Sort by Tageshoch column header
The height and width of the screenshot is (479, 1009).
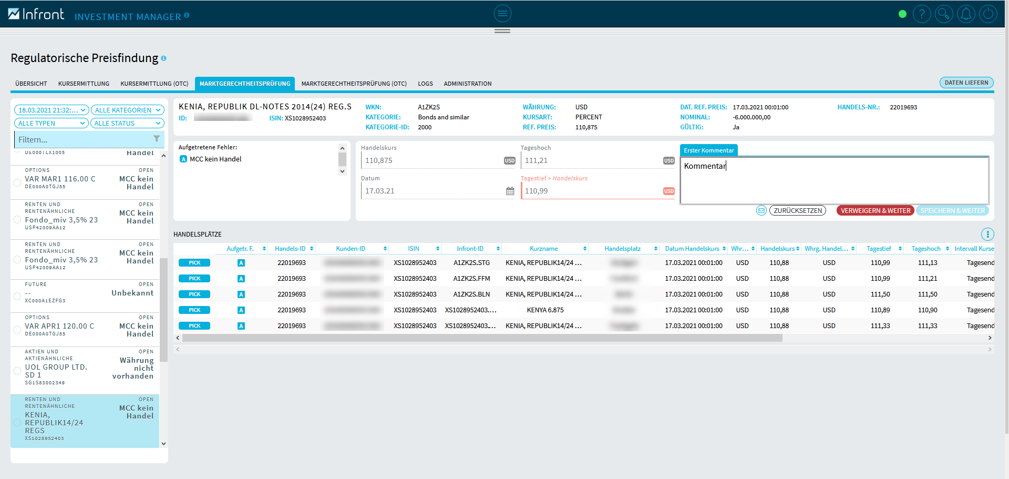[x=925, y=249]
